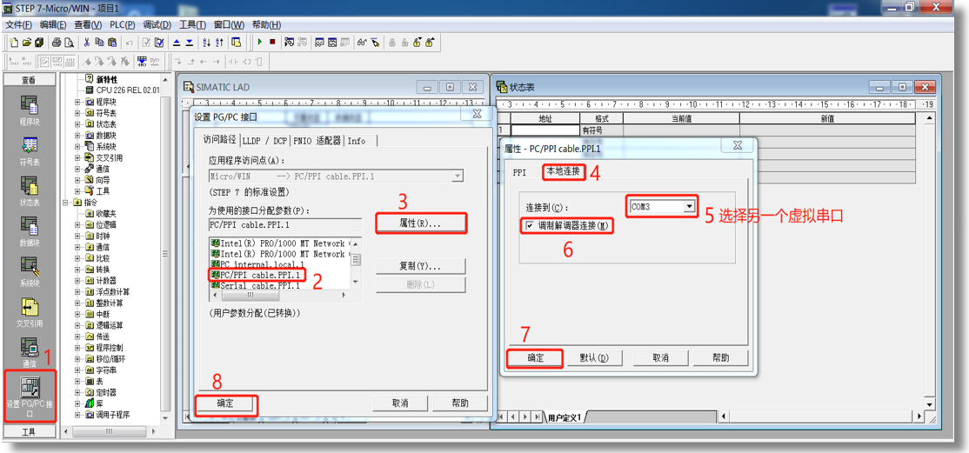The width and height of the screenshot is (969, 453).
Task: Click the compile-all checkmark toolbar icon
Action: pos(159,43)
